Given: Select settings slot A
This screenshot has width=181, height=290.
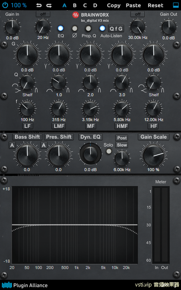Looking at the screenshot, I should [x=64, y=6].
